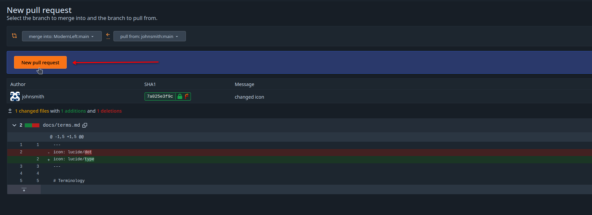
Task: Expand more lines below the diff
Action: click(24, 189)
